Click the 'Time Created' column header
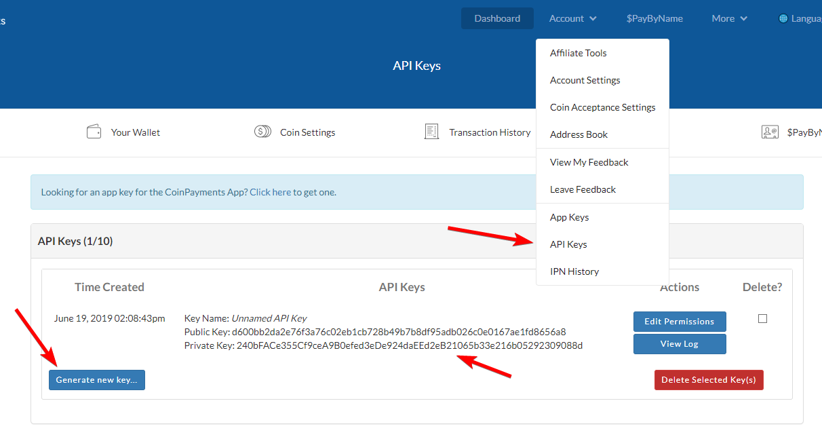This screenshot has width=822, height=437. click(x=109, y=287)
